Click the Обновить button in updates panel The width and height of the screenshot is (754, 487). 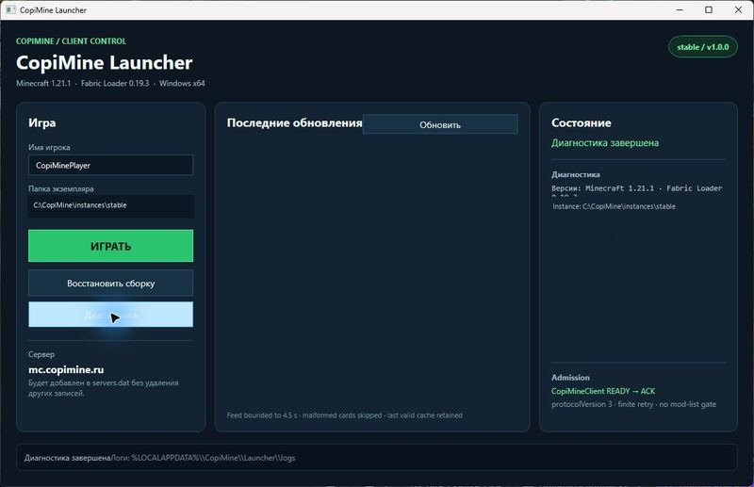[440, 124]
